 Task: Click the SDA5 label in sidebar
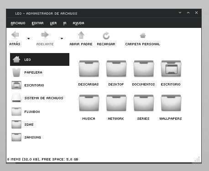tap(29, 124)
